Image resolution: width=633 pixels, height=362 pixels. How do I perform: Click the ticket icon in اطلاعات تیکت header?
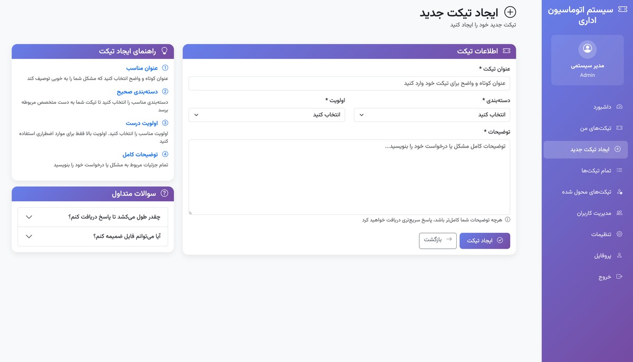(x=507, y=51)
